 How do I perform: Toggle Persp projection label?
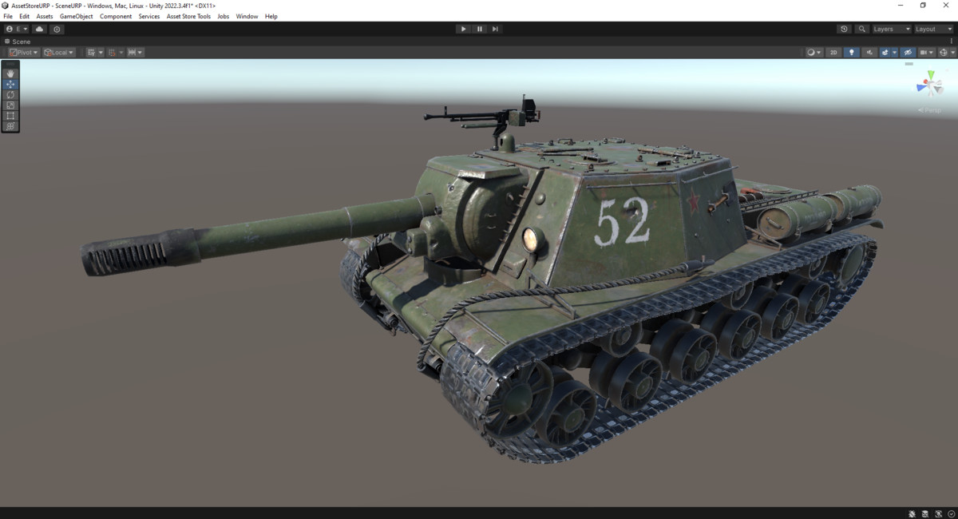929,110
